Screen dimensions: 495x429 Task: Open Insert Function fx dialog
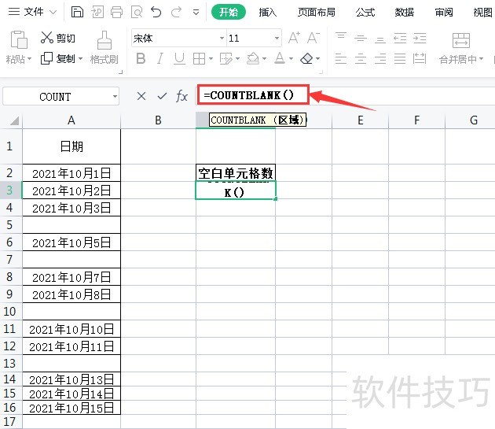(181, 96)
